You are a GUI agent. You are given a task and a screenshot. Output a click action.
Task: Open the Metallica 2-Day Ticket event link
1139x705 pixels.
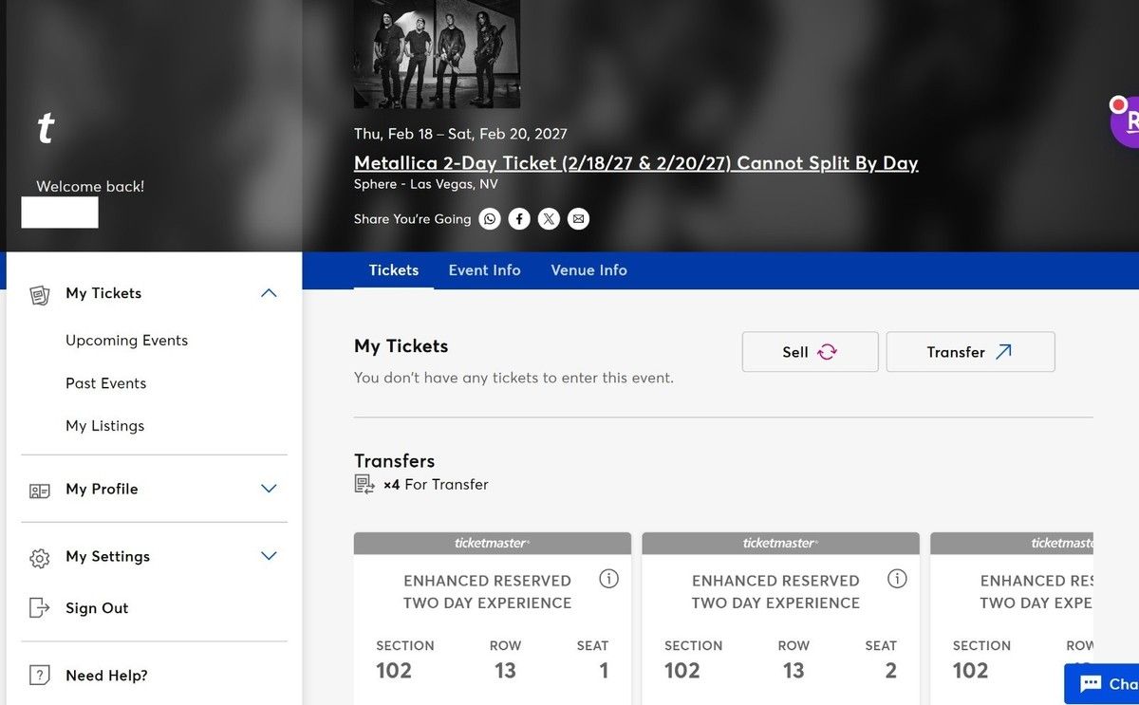coord(636,162)
